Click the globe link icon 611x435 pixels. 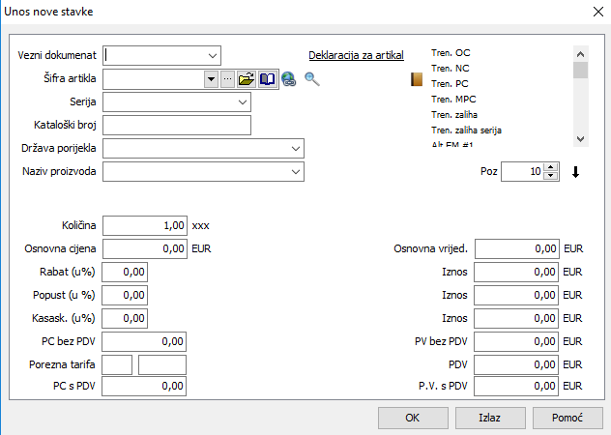coord(288,79)
